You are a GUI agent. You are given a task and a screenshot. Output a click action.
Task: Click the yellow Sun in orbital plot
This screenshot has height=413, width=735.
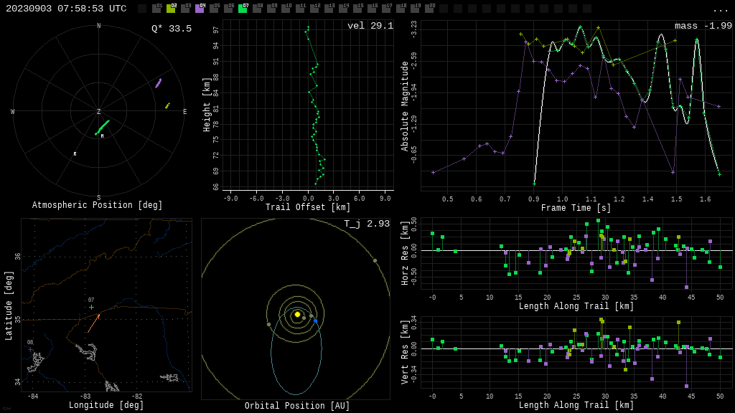point(297,314)
